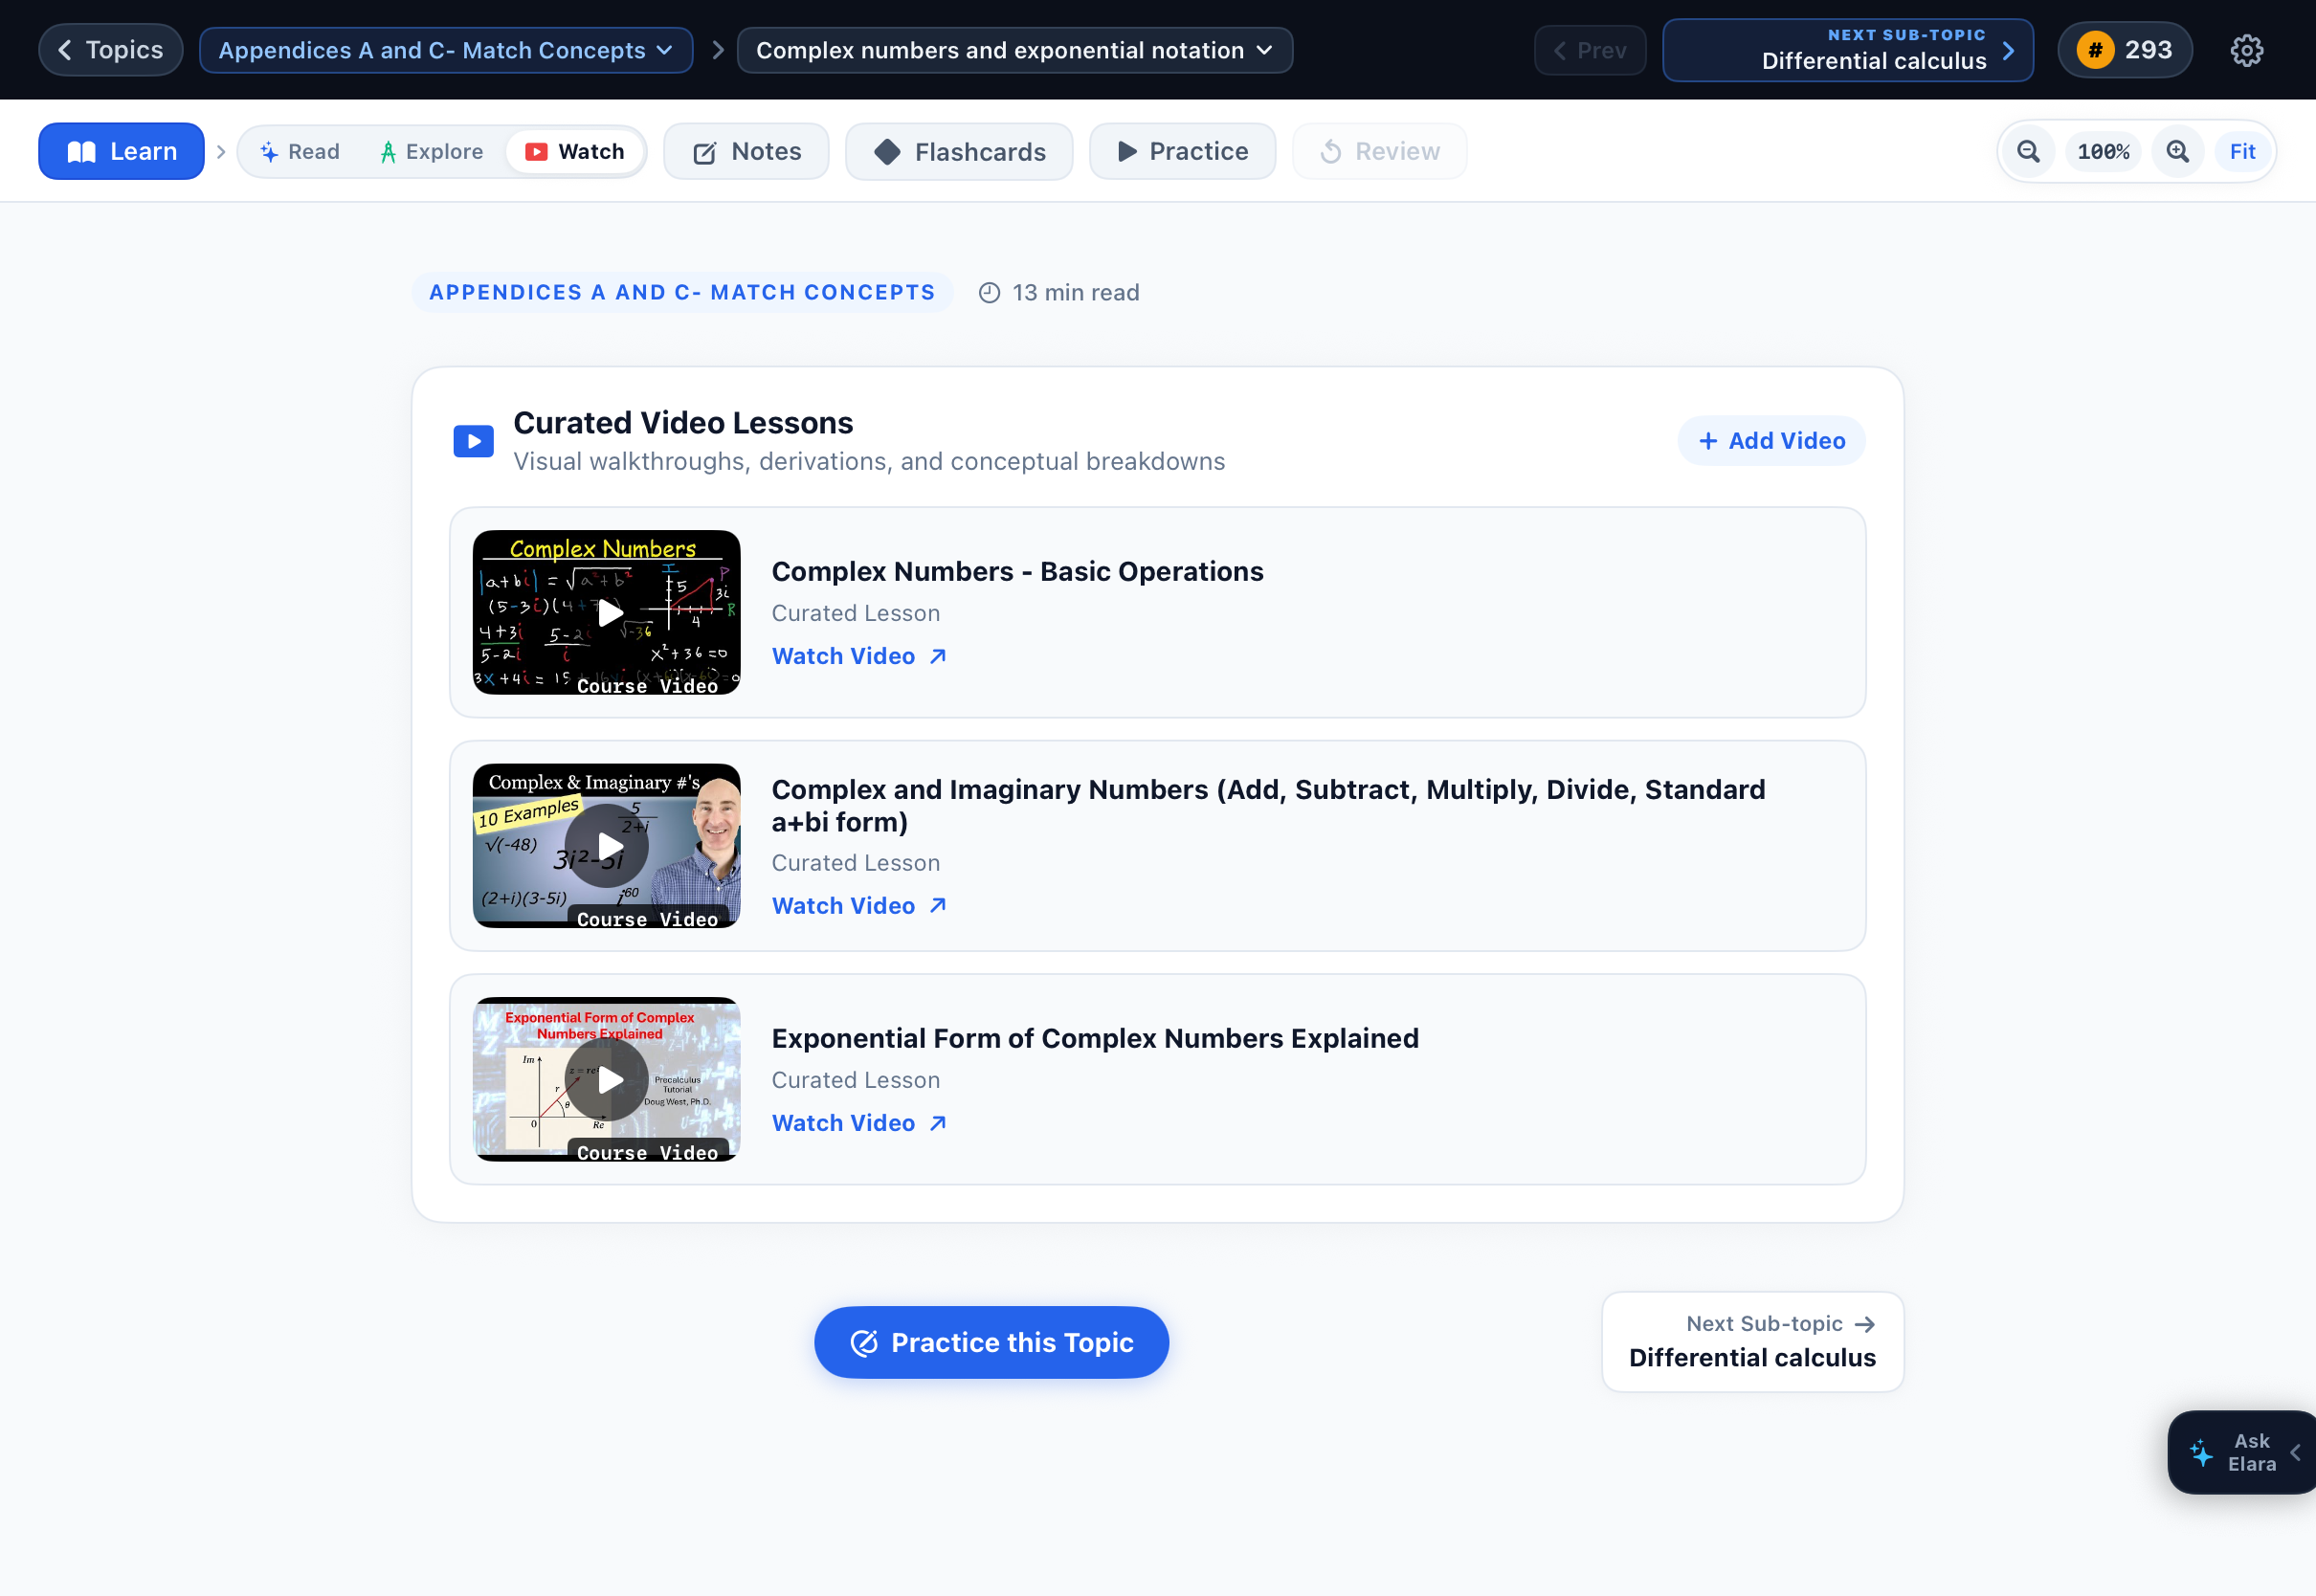This screenshot has width=2316, height=1596.
Task: Click the Appendices A and C- Match Concepts tag
Action: pyautogui.click(x=682, y=293)
